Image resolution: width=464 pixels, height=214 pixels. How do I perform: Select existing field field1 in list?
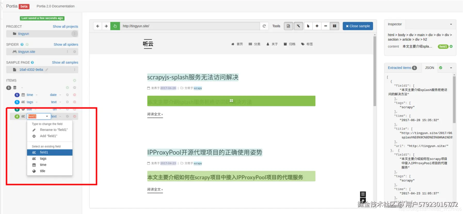pos(50,152)
